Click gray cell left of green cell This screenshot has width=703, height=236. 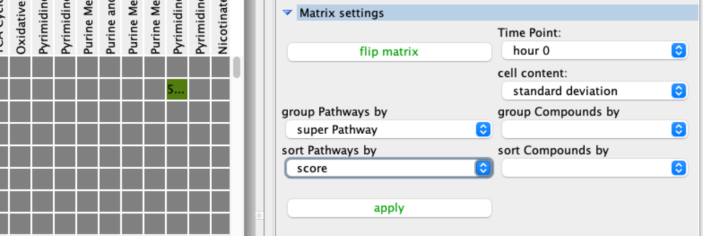click(155, 90)
